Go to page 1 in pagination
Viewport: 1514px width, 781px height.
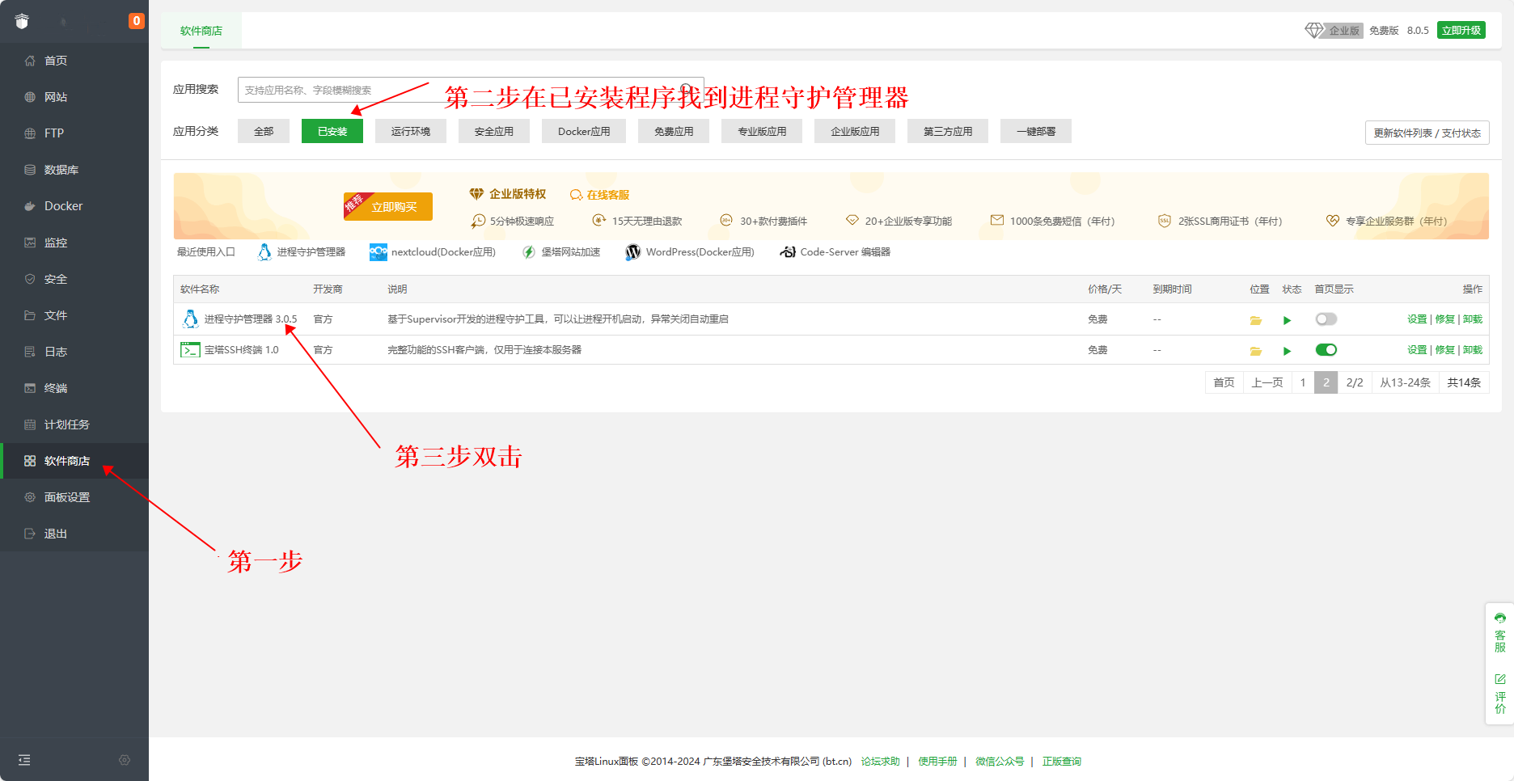point(1302,382)
